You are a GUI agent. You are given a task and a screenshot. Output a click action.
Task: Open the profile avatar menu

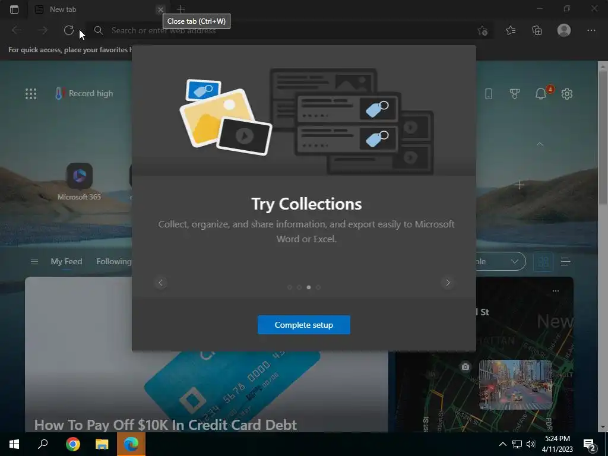pos(564,30)
